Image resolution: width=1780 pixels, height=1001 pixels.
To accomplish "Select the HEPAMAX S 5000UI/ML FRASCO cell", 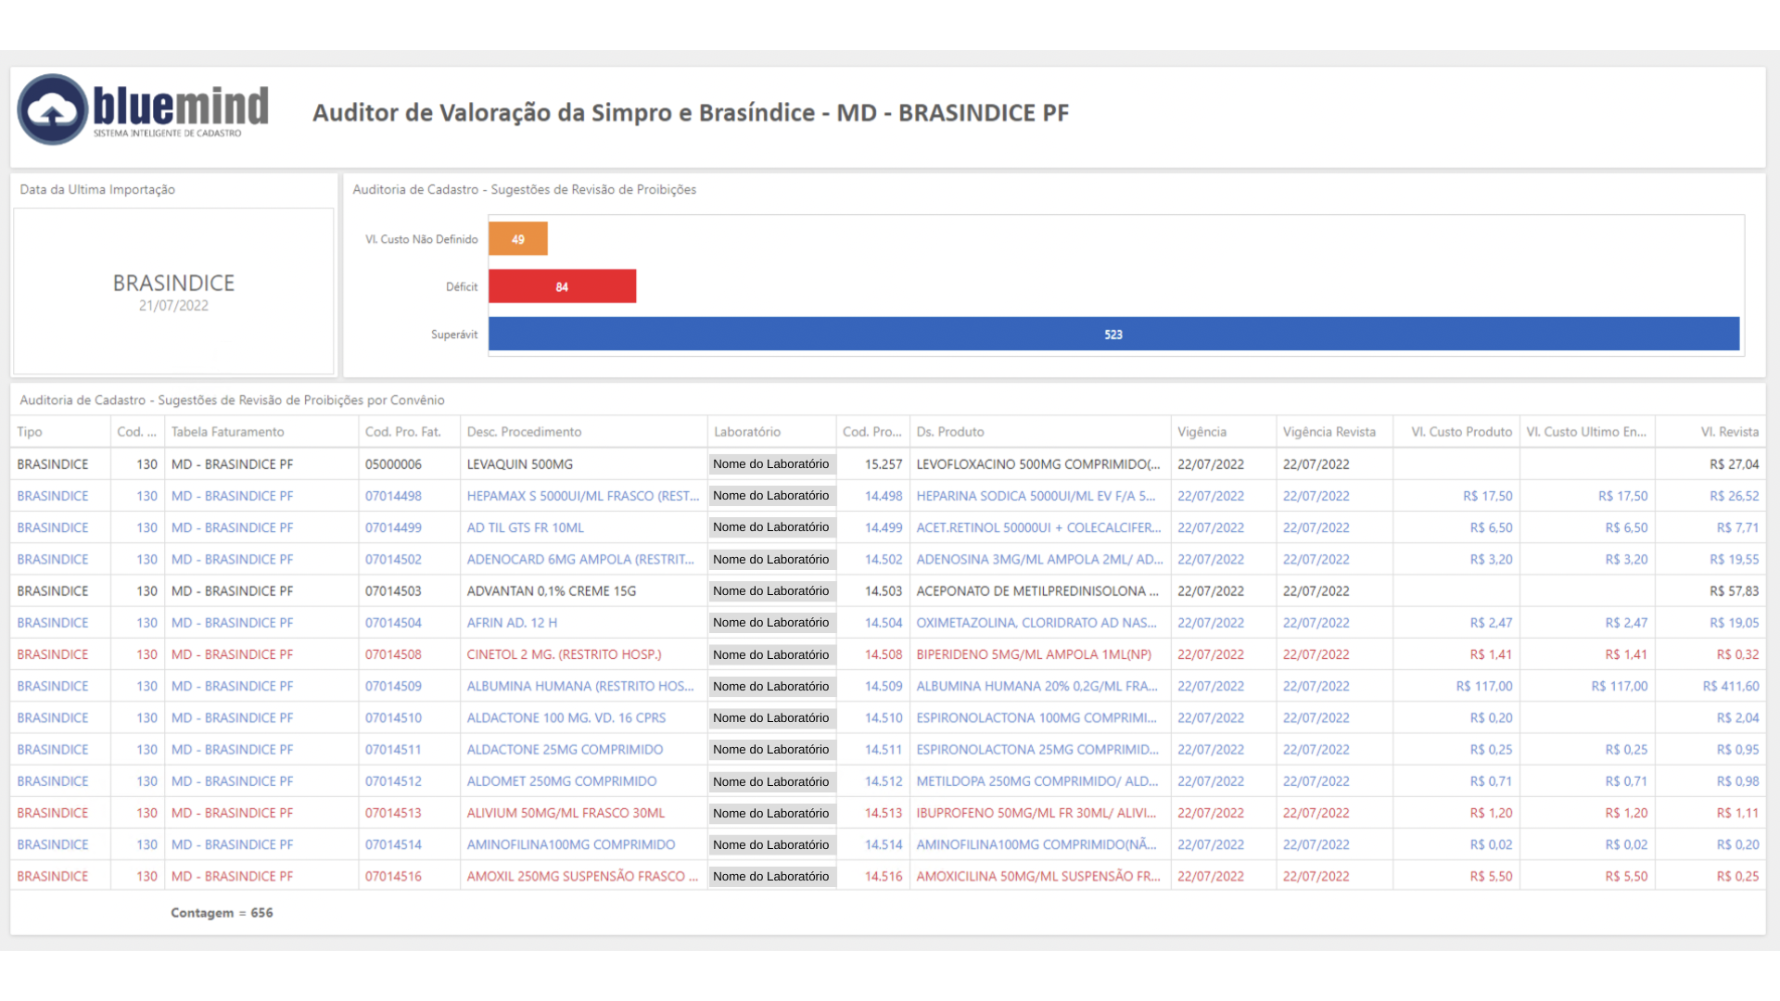I will click(x=583, y=496).
